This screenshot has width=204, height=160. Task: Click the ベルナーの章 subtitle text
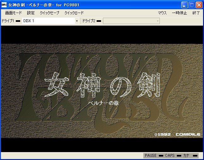pos(104,103)
